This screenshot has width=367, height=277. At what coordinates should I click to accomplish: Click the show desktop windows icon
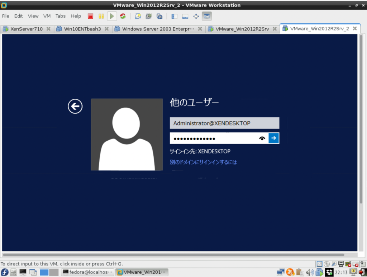point(33,272)
